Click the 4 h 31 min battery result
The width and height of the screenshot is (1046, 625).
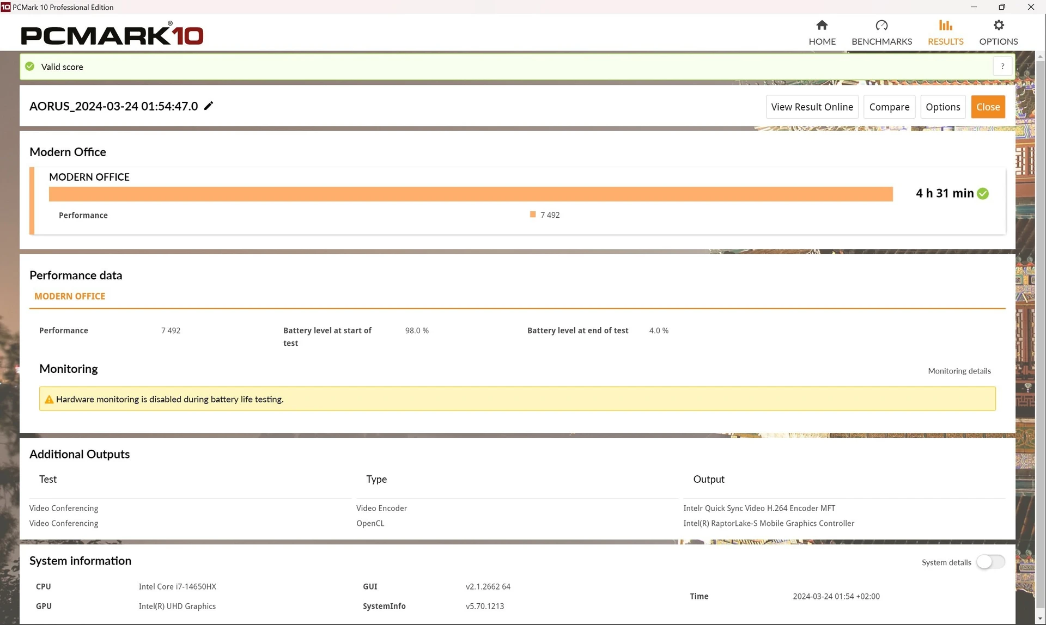click(945, 193)
